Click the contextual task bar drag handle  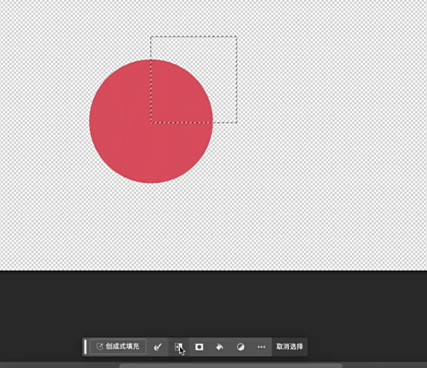coord(86,347)
